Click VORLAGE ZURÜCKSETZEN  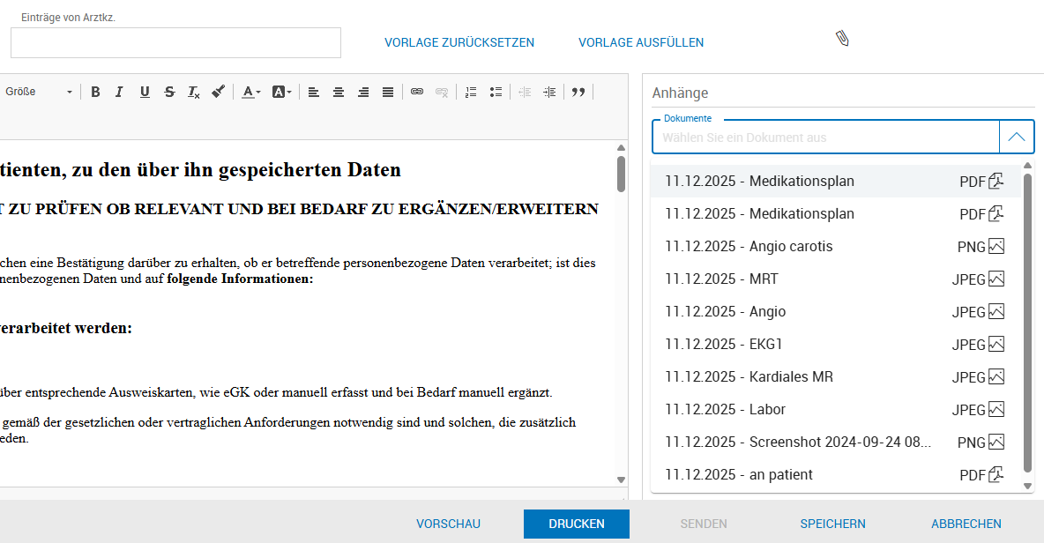tap(459, 42)
